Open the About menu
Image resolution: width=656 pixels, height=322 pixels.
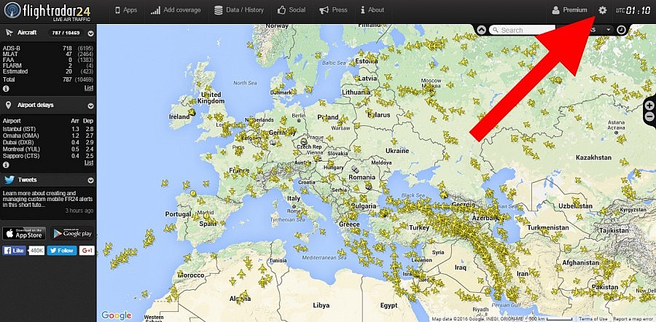(x=372, y=10)
